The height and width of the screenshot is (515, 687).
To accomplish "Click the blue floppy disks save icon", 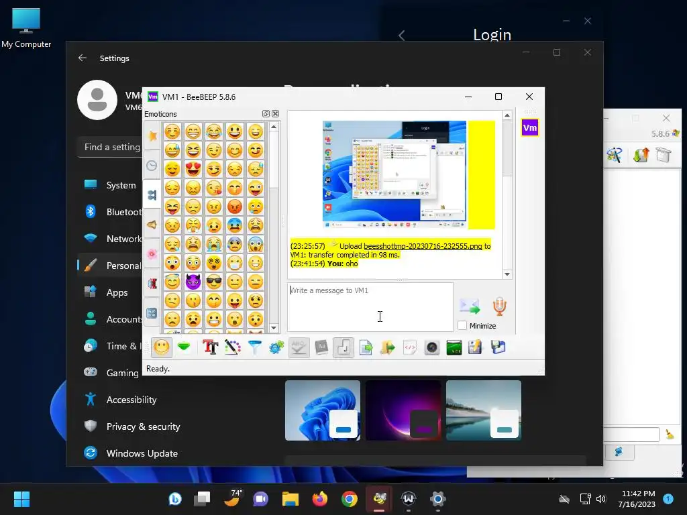I will pos(498,348).
